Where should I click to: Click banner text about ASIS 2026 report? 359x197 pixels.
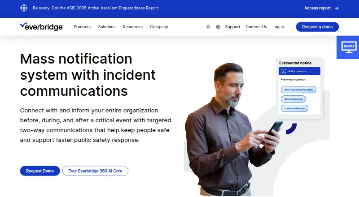click(96, 8)
